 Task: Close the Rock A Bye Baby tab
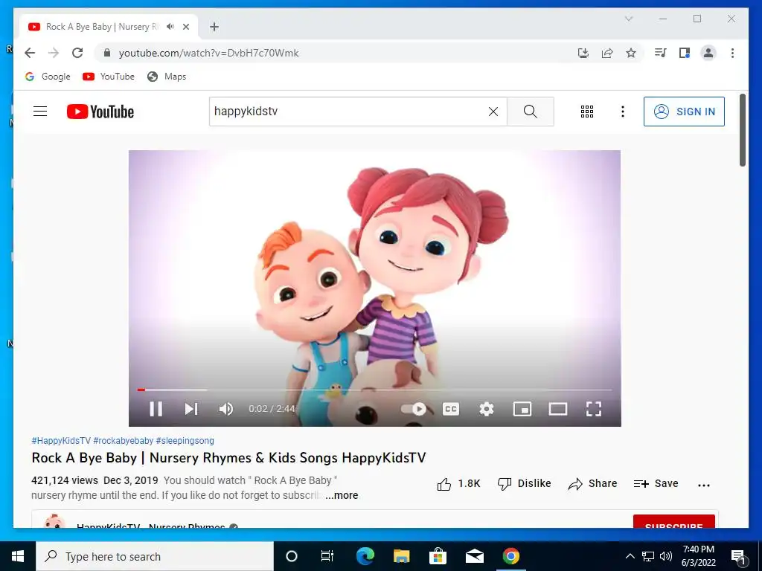[185, 27]
